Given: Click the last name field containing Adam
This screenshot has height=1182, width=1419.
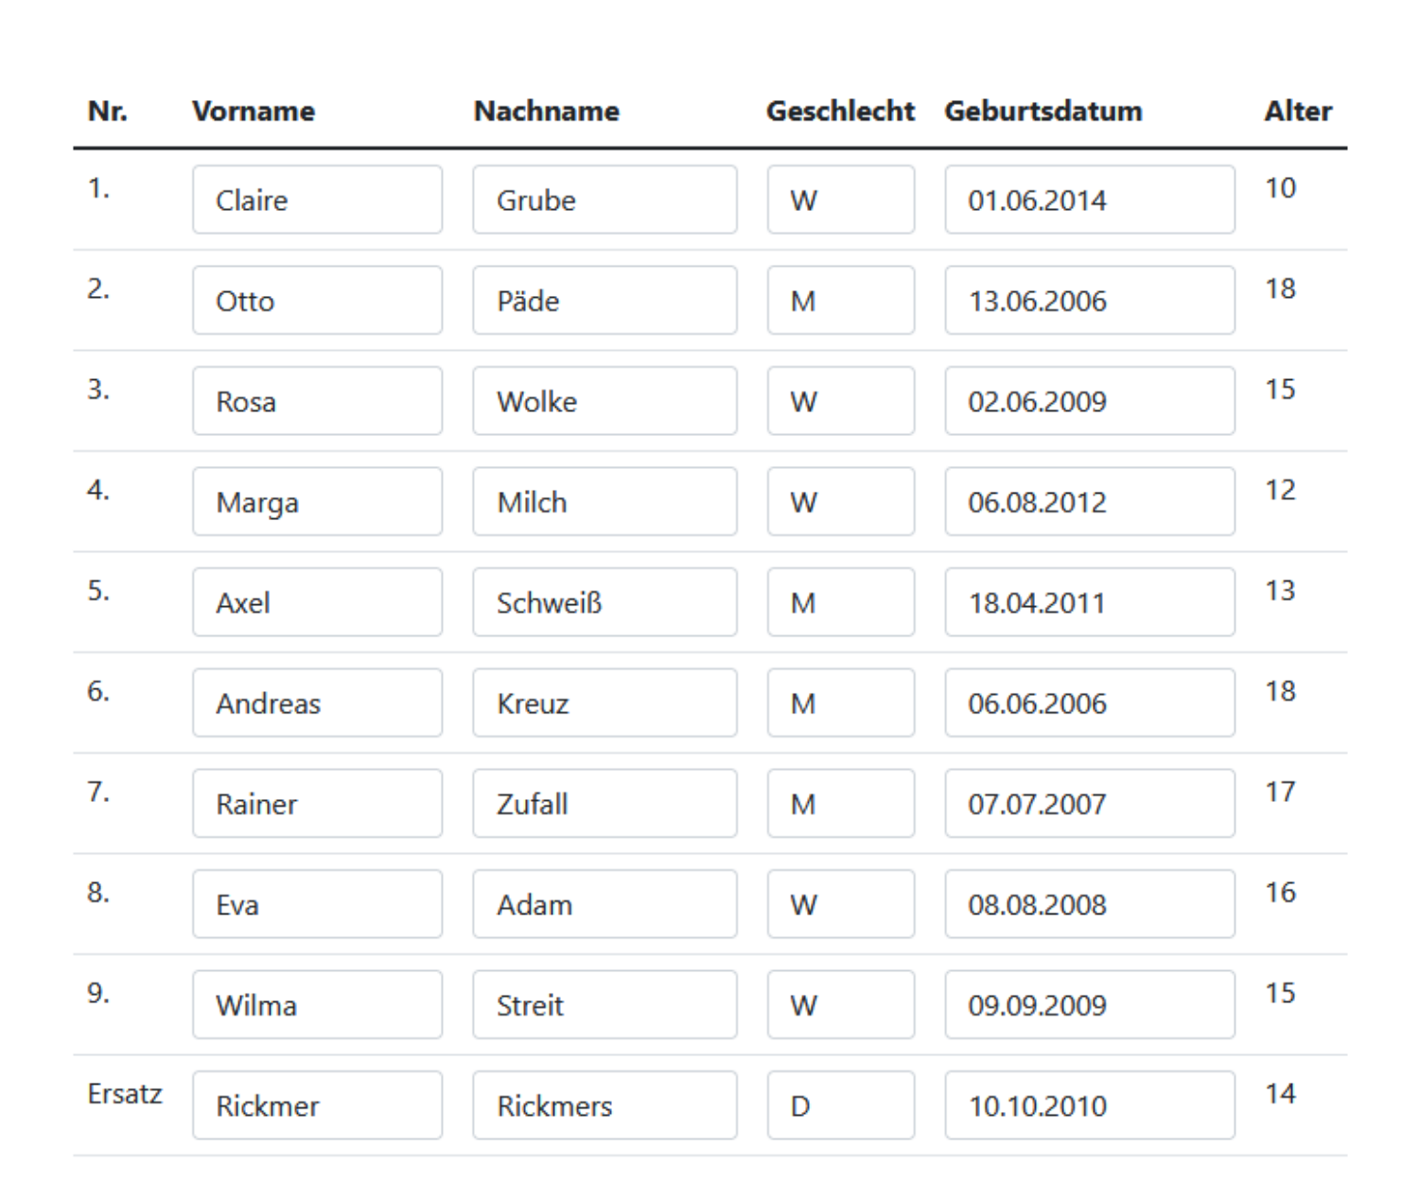Looking at the screenshot, I should 604,905.
